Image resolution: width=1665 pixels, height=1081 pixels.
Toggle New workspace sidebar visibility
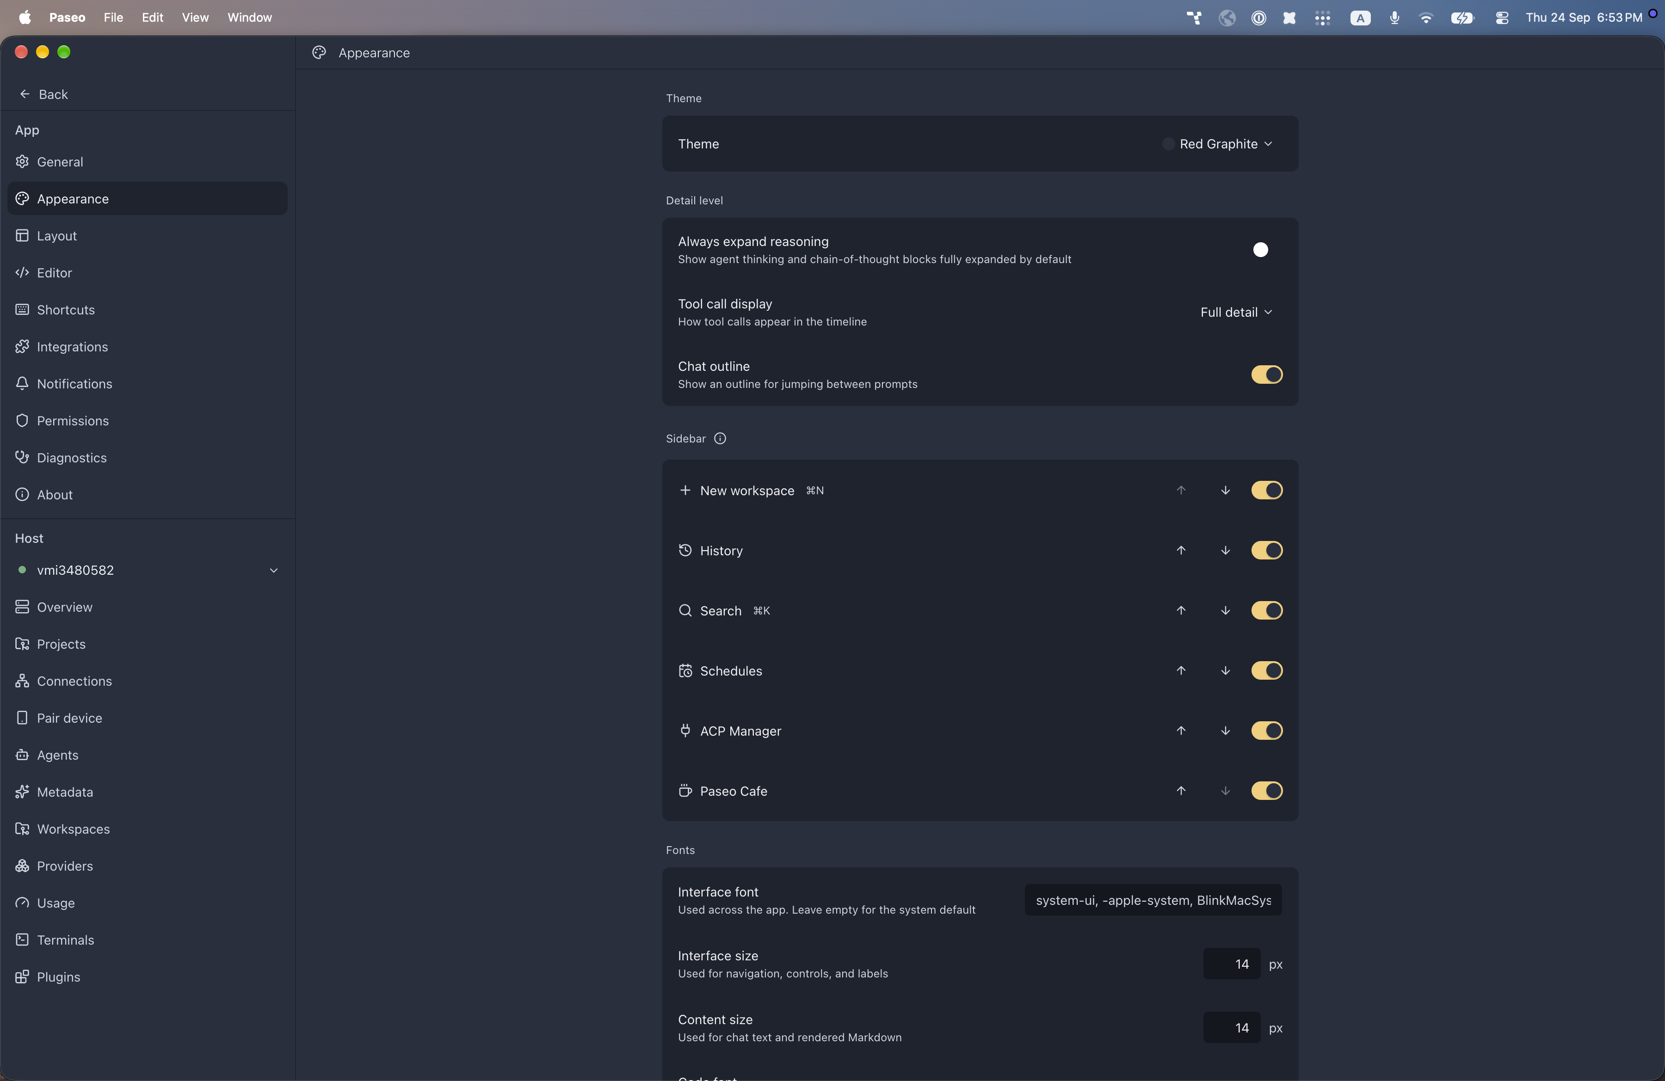1266,490
